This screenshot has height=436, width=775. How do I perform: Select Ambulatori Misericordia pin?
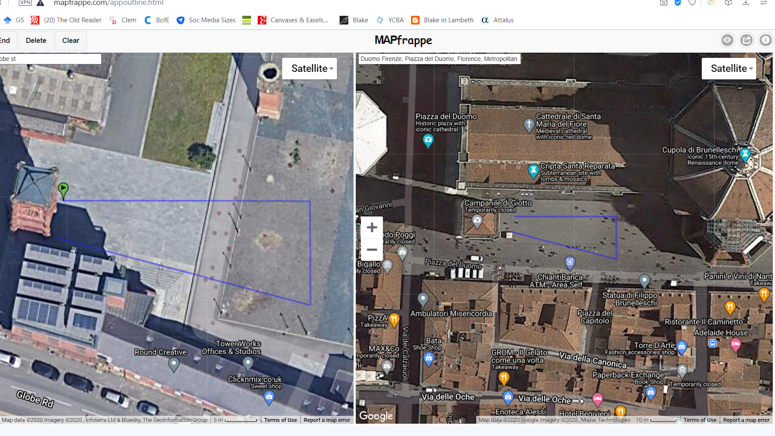423,299
